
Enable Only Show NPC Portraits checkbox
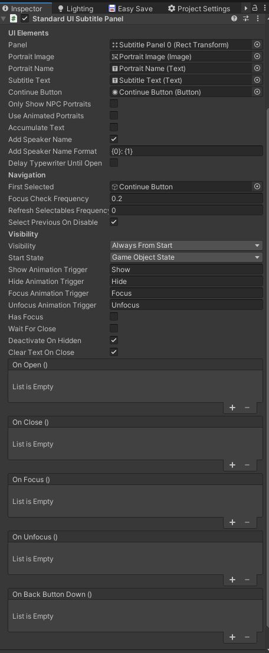click(x=114, y=104)
